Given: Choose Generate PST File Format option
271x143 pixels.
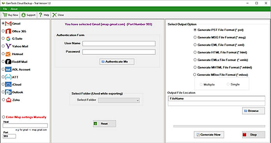Looking at the screenshot, I should [x=195, y=30].
